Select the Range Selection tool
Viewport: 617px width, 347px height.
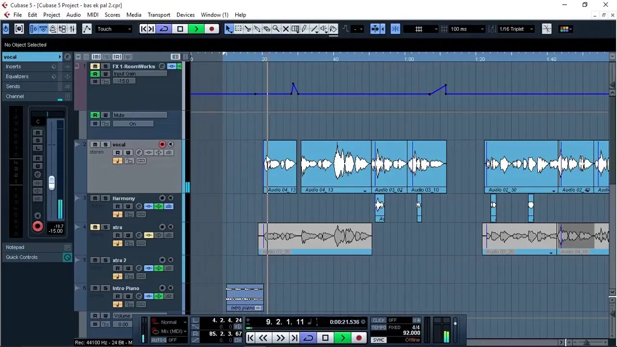238,29
